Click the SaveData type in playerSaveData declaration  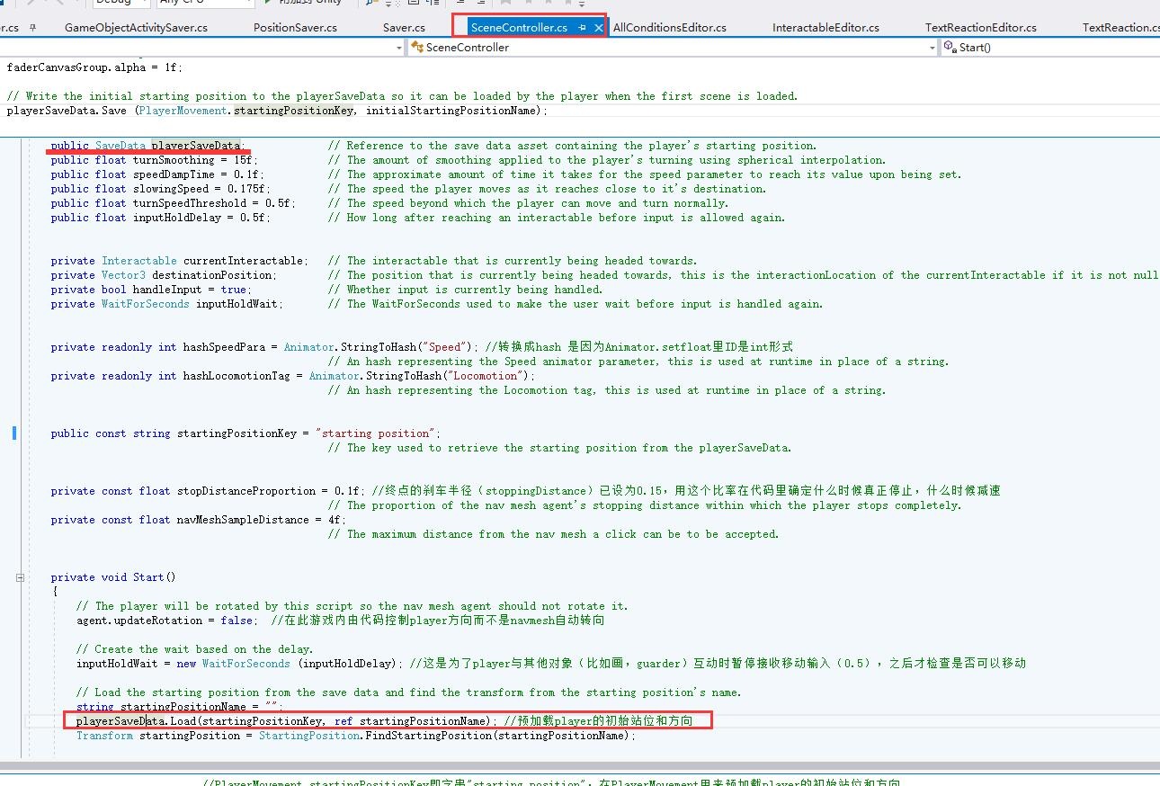tap(120, 146)
